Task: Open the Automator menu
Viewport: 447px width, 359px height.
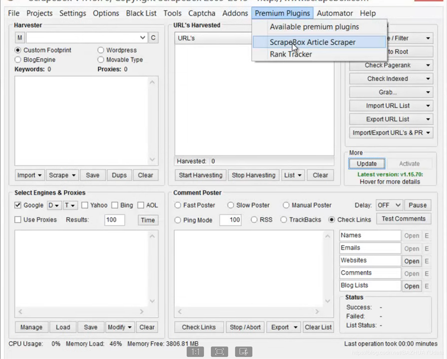Action: tap(335, 13)
